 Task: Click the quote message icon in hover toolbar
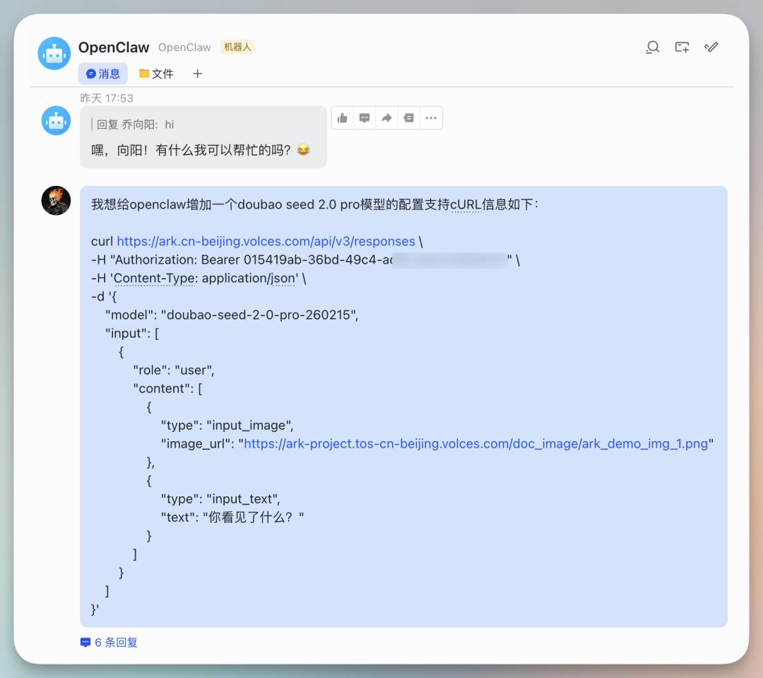409,118
